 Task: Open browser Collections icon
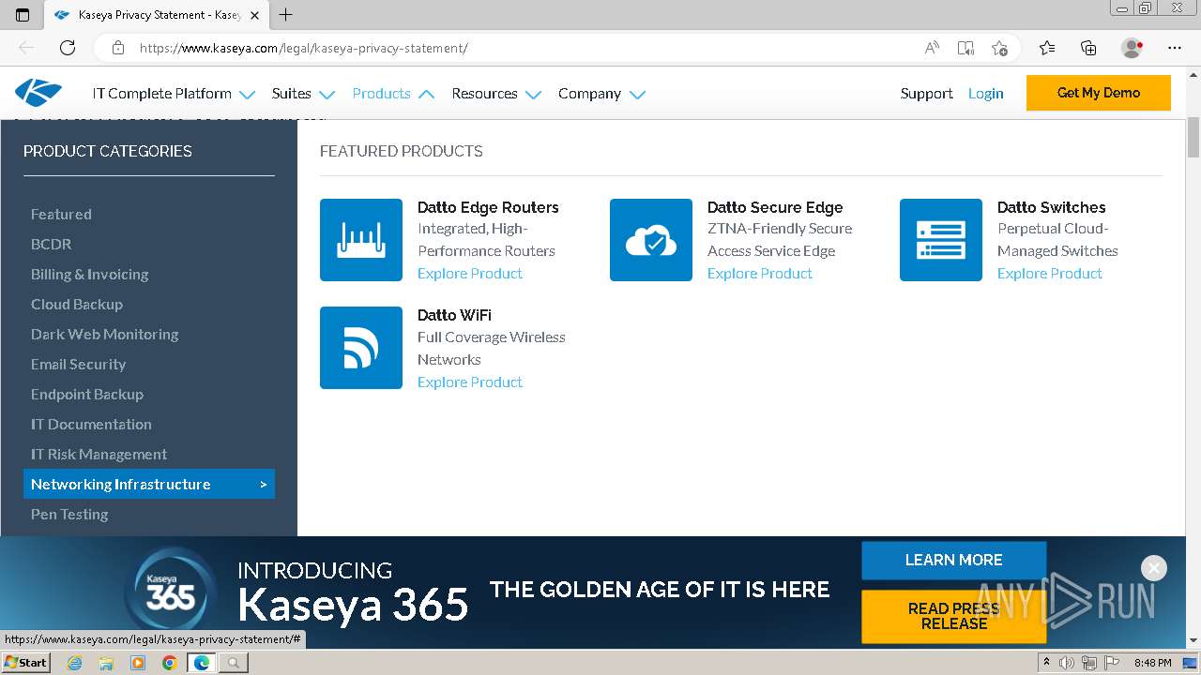tap(1088, 48)
